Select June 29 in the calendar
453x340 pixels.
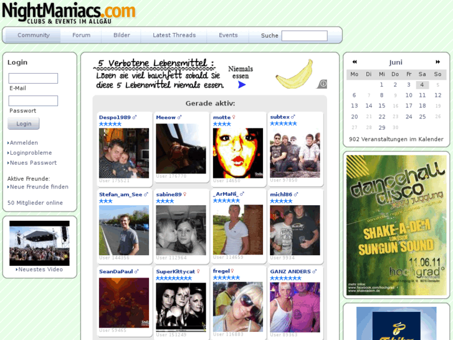coord(381,127)
